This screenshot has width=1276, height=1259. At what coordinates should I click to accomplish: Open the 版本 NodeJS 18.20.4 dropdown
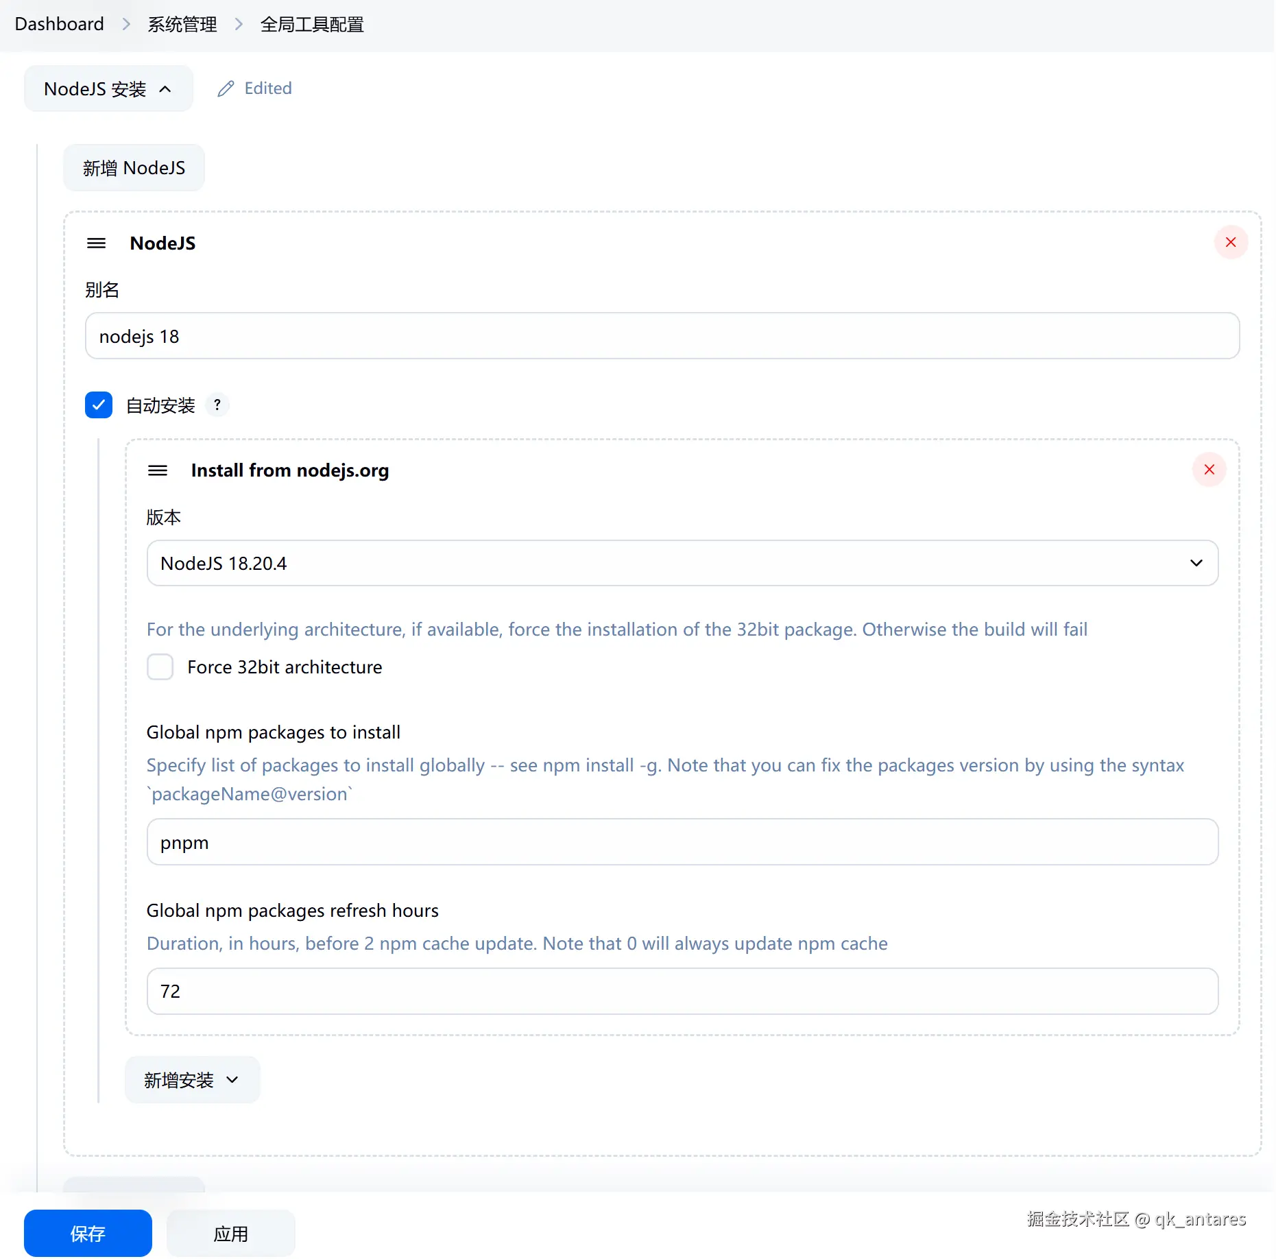[x=682, y=563]
